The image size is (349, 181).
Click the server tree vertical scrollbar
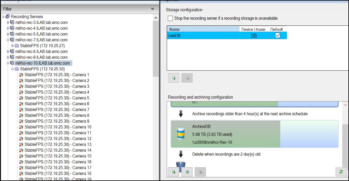tap(156, 48)
